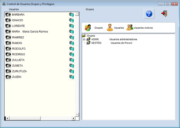Open the keys icon for IGNACIO
This screenshot has height=128, width=180.
click(x=71, y=20)
